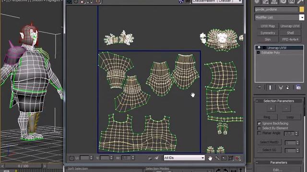Open the Modify command panel tab
This screenshot has height=172, width=307.
(265, 1)
